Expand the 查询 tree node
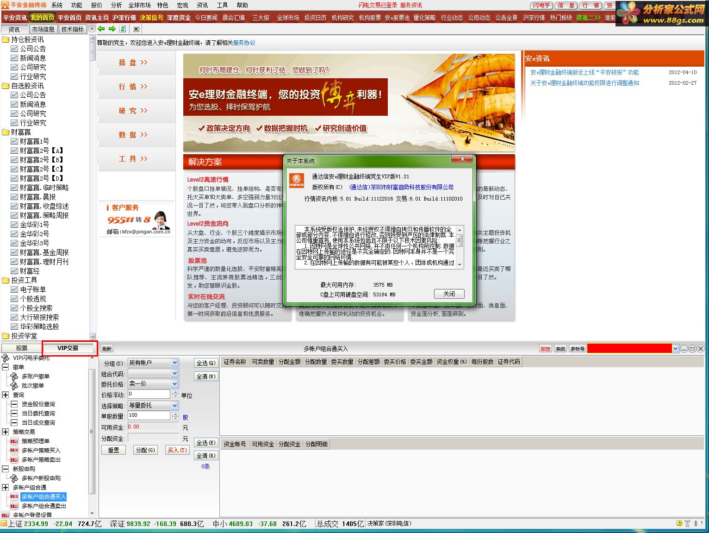Viewport: 709px width, 533px height. pos(6,395)
